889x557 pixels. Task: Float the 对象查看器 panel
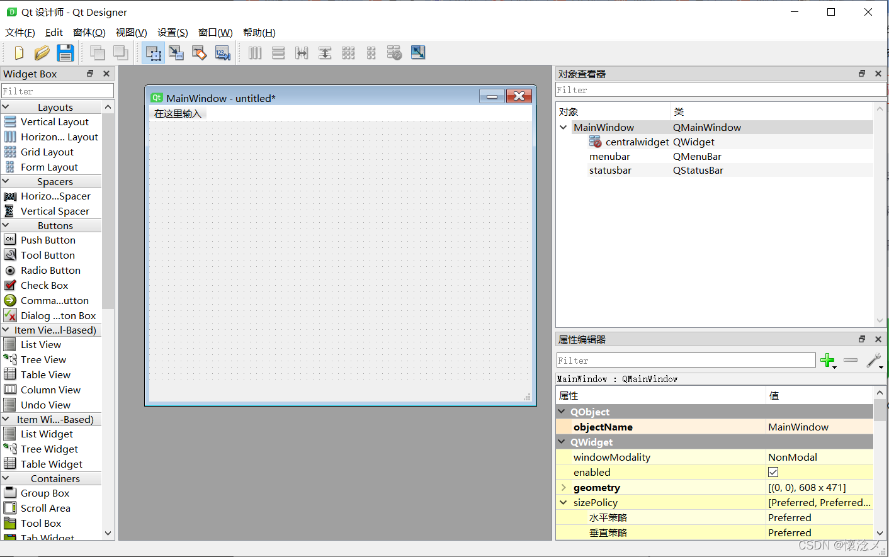862,74
